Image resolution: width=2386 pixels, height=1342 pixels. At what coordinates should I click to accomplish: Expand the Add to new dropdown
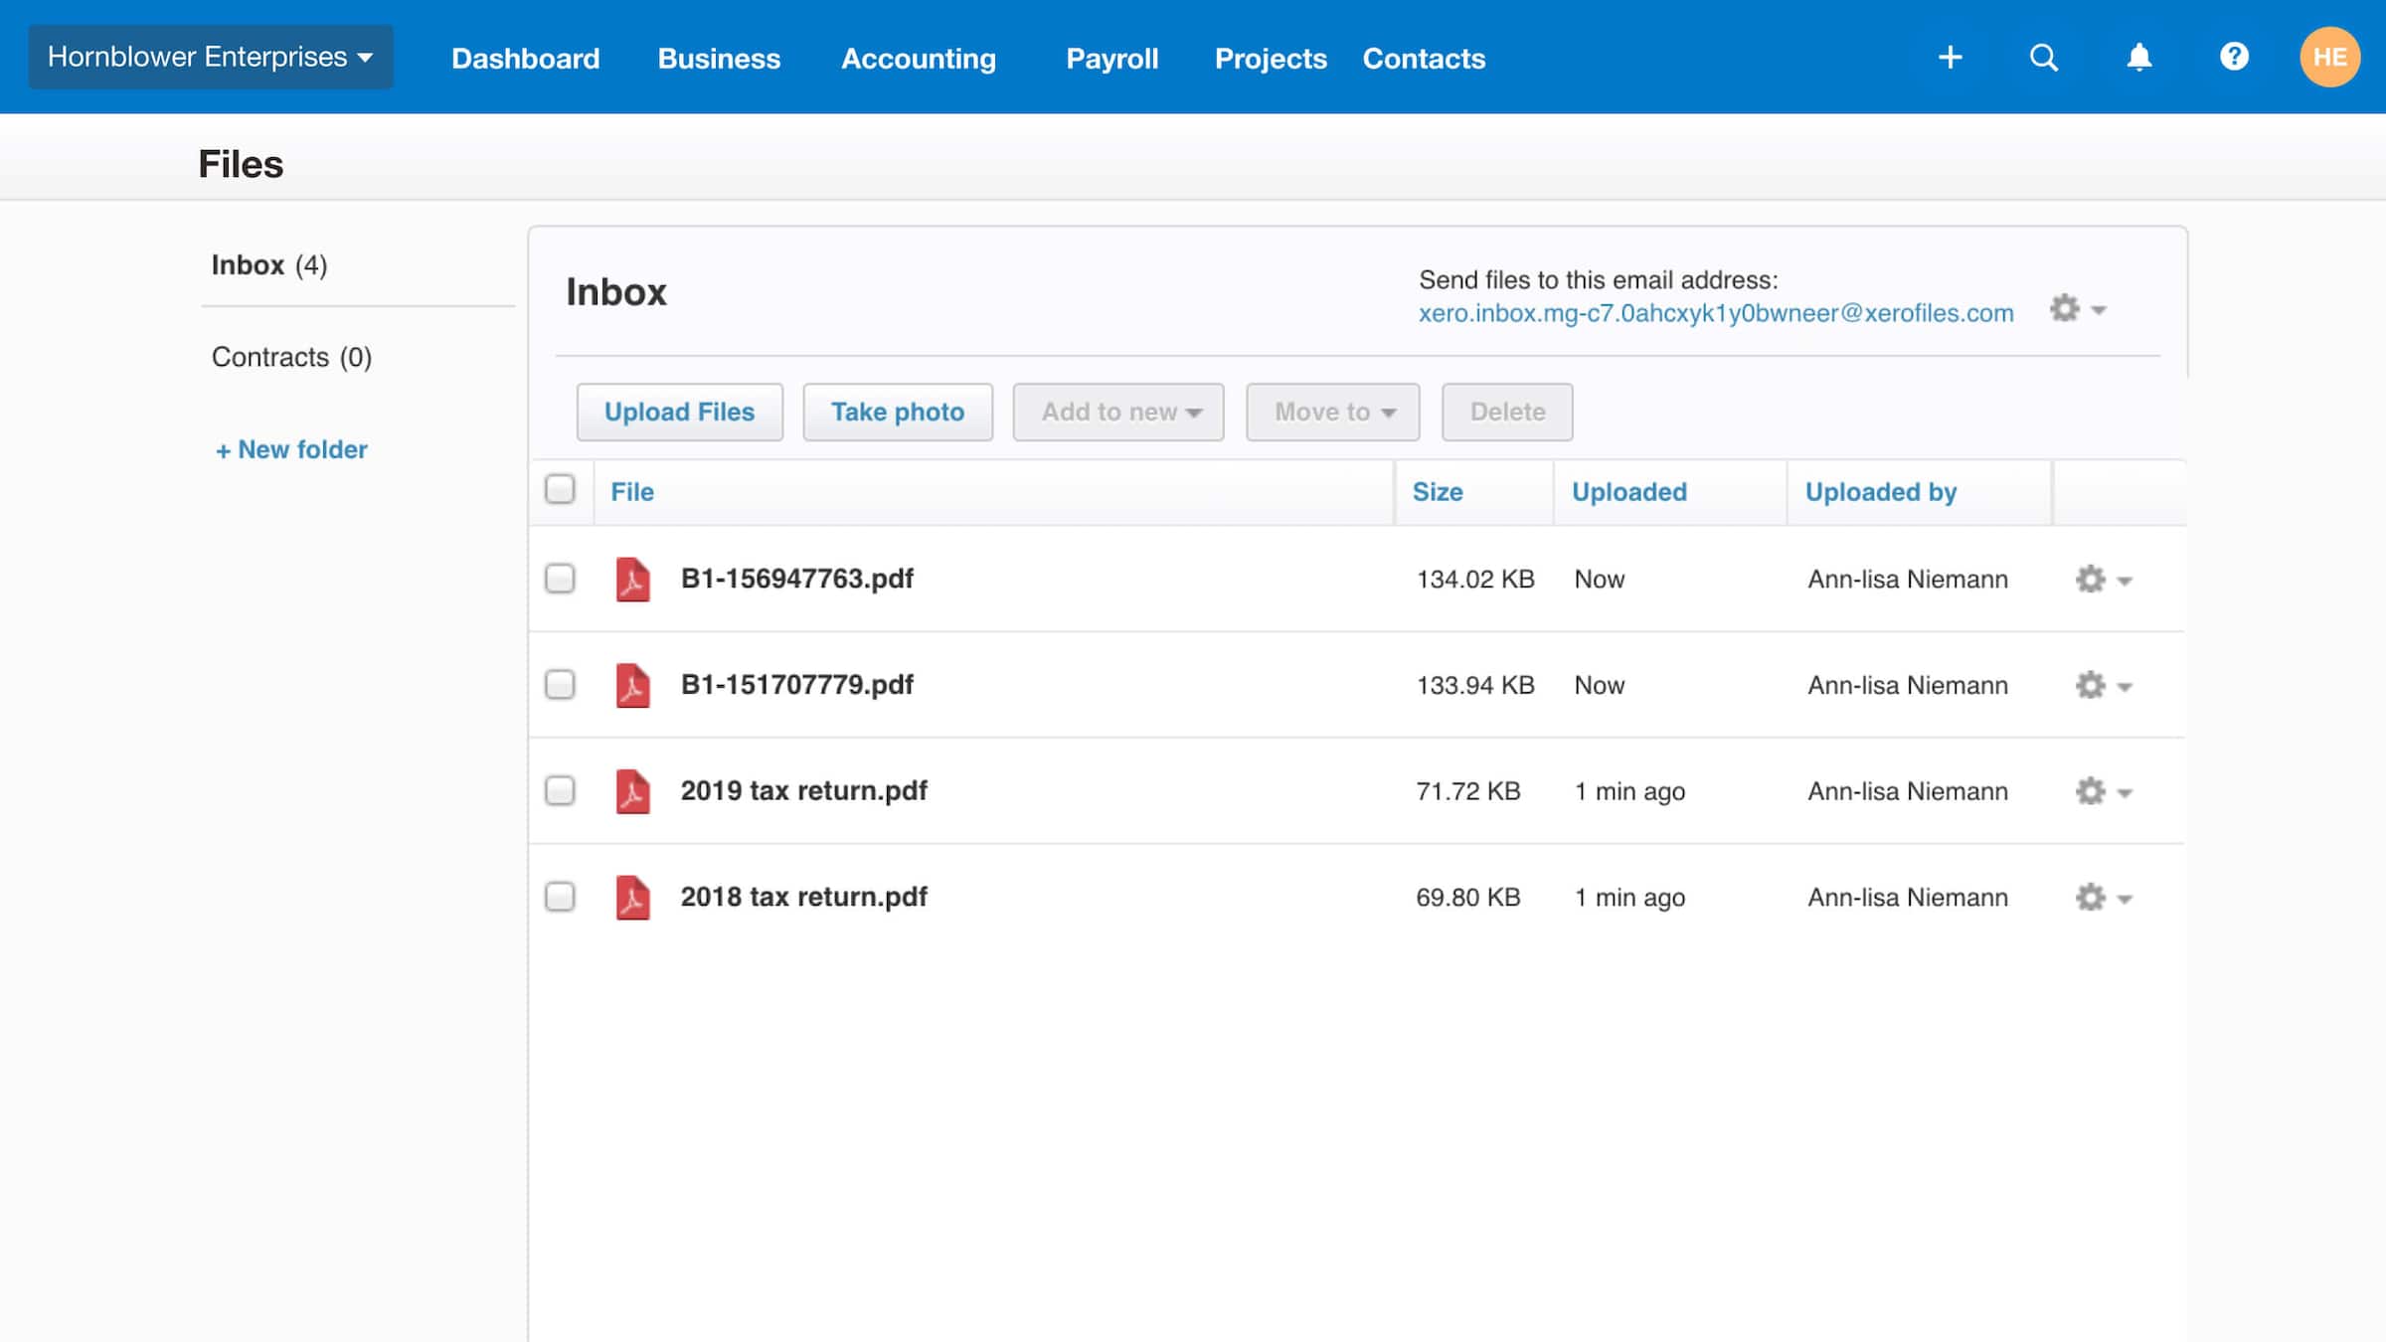coord(1117,412)
